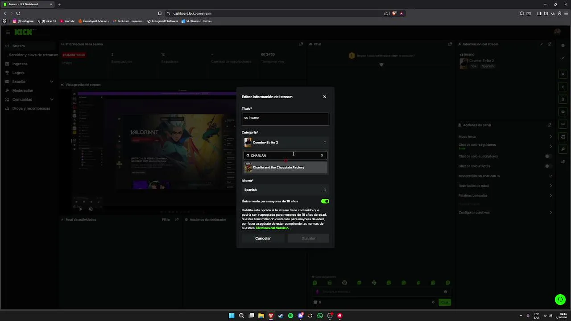Image resolution: width=571 pixels, height=321 pixels.
Task: Open the Windows Start menu
Action: 232,316
